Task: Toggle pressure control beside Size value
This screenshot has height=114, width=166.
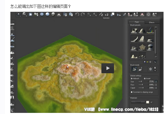Action: click(x=156, y=81)
